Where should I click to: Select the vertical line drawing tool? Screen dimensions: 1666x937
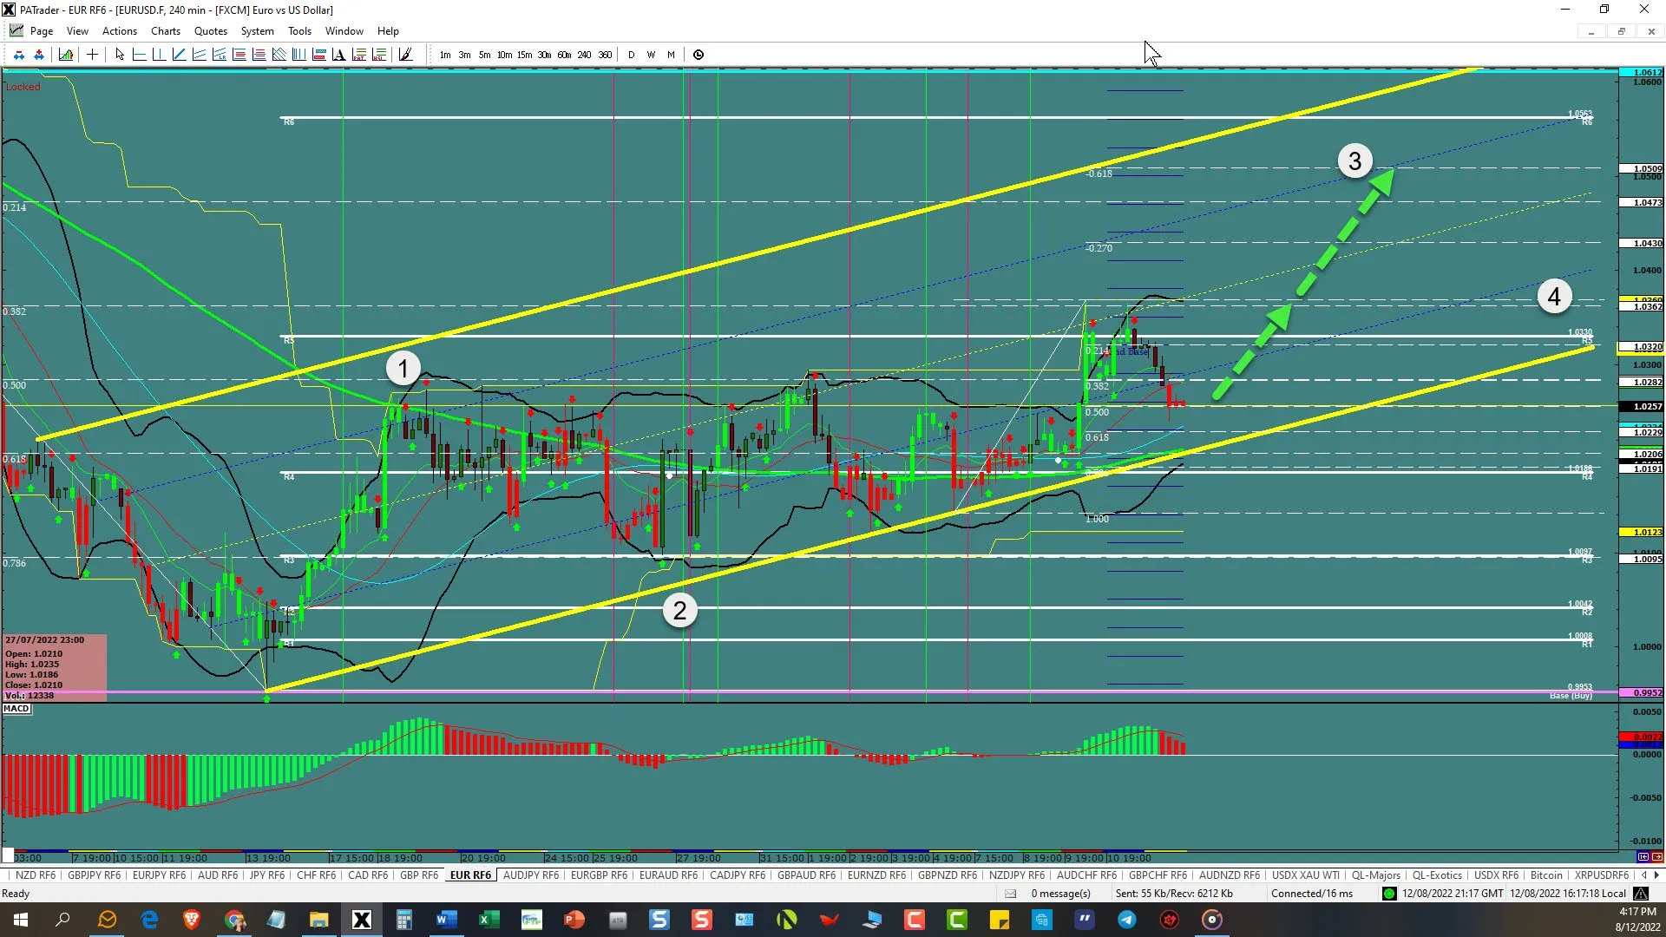(159, 55)
